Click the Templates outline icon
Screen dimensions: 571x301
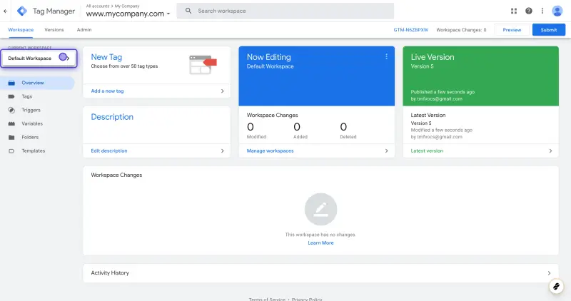11,150
